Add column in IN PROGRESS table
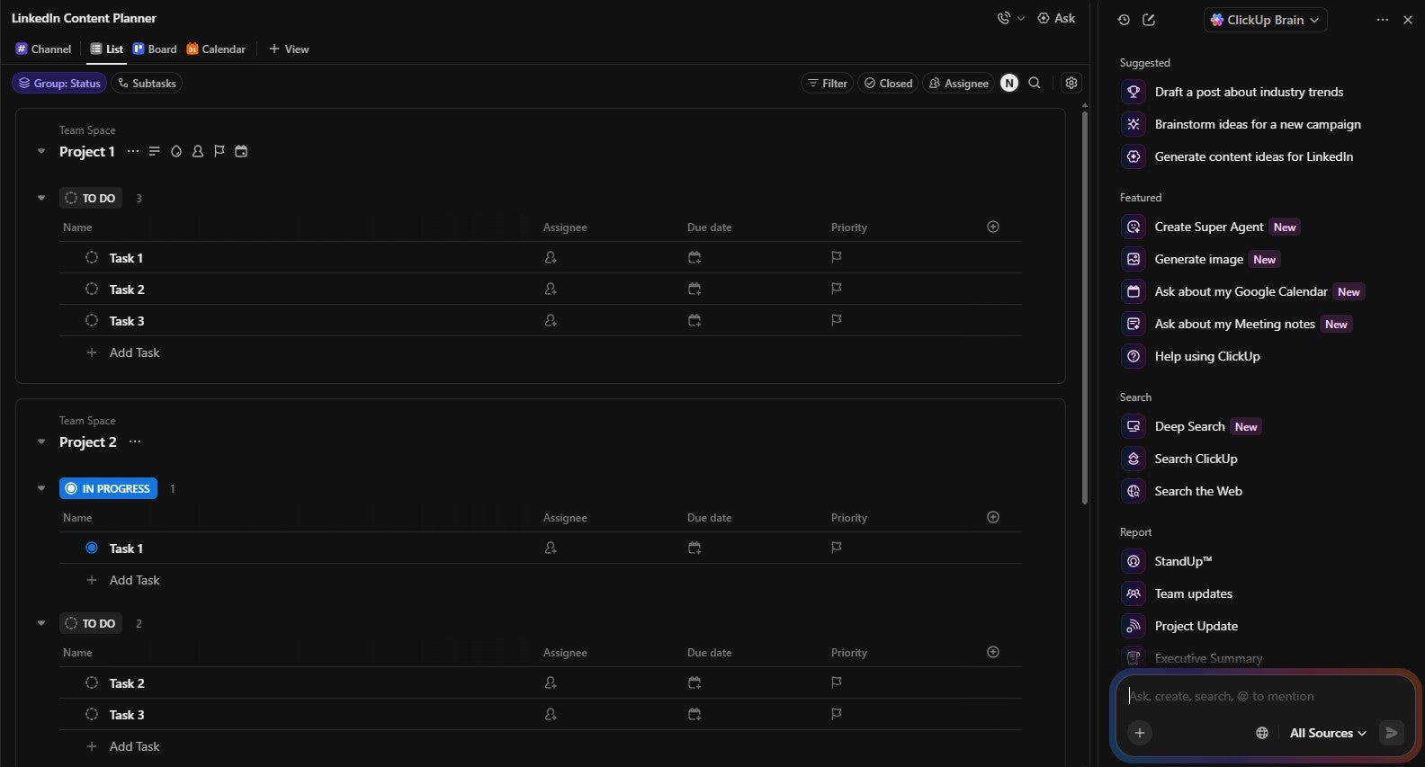 (x=993, y=517)
